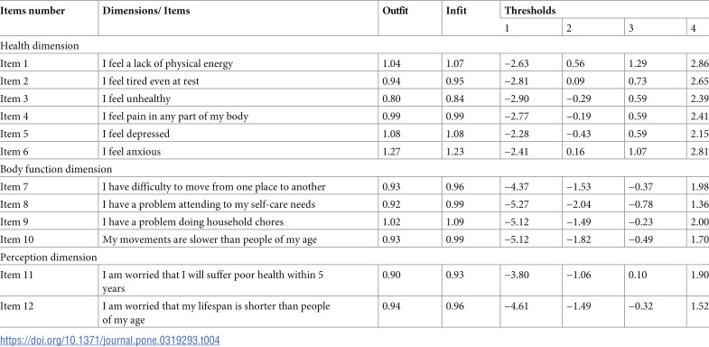Click the Item 10 row label
The height and width of the screenshot is (347, 709).
(20, 239)
